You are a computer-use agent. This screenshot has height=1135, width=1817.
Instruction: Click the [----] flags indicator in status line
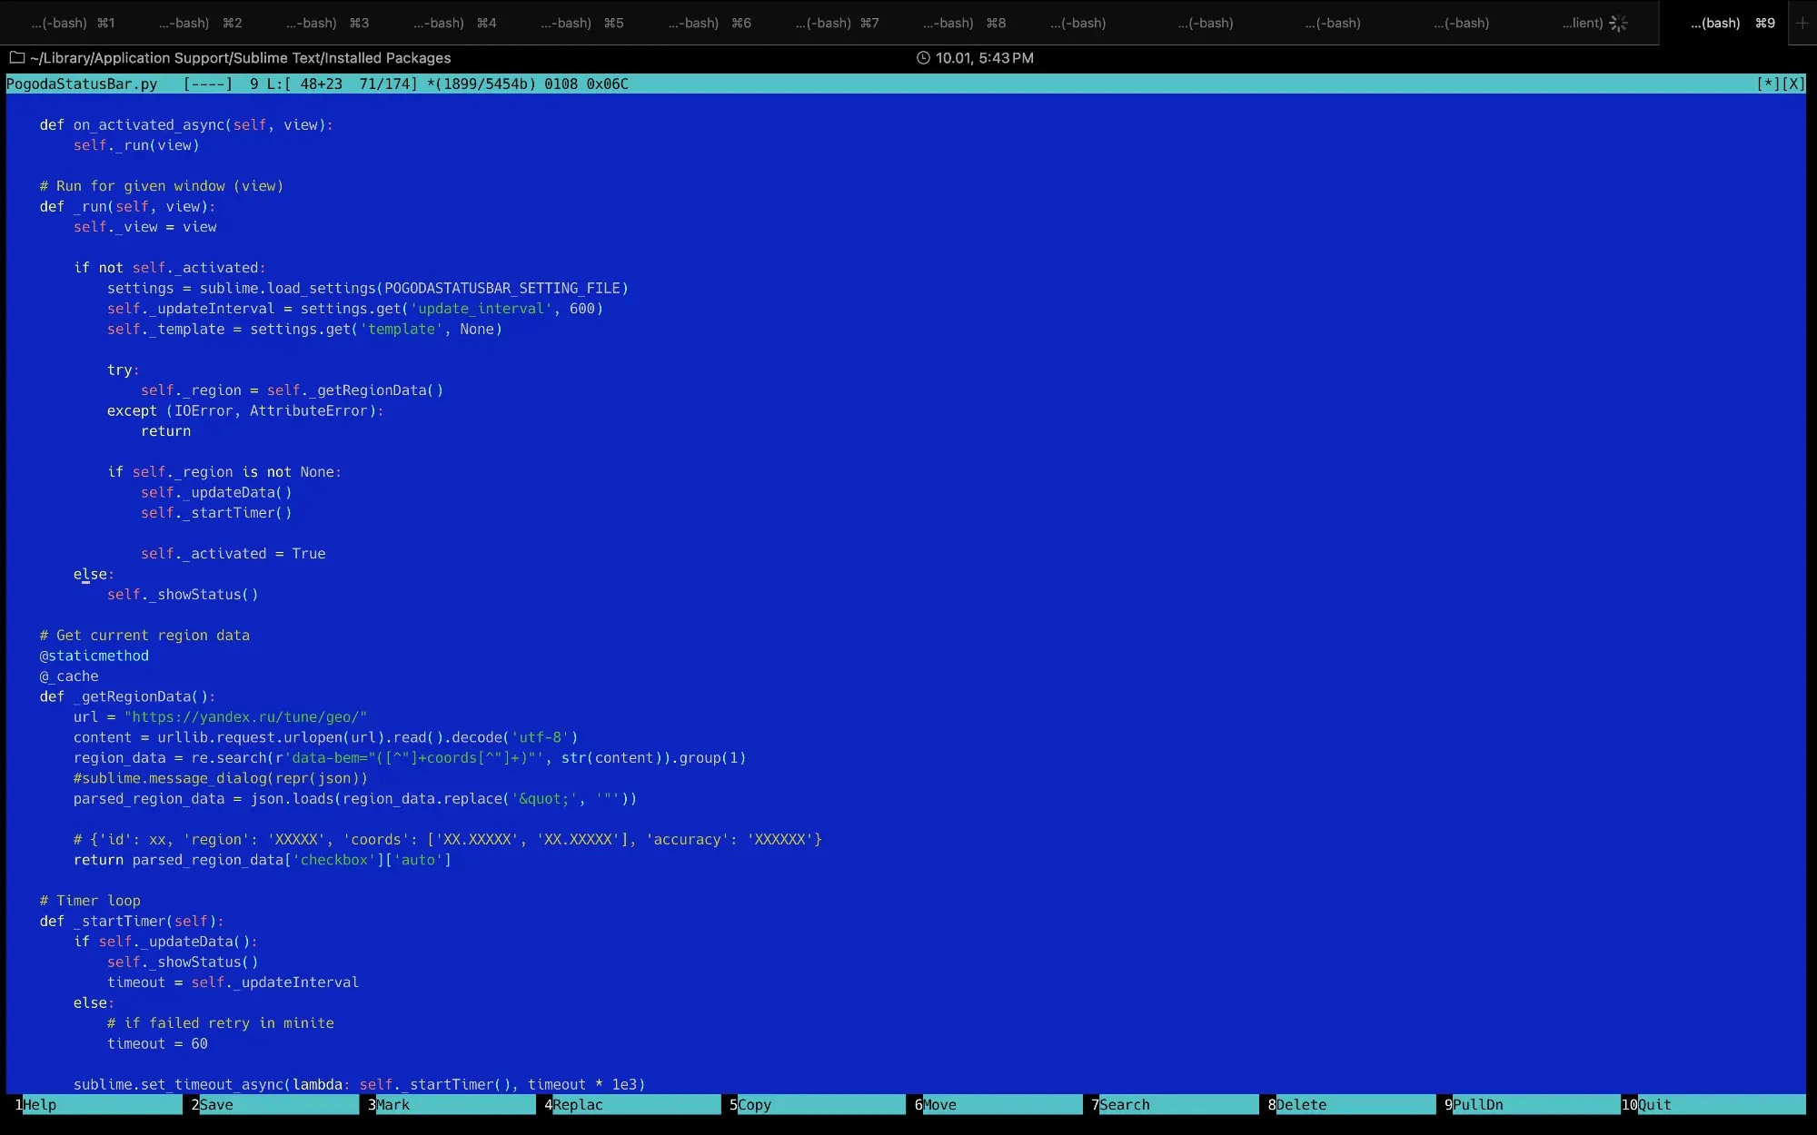(208, 84)
